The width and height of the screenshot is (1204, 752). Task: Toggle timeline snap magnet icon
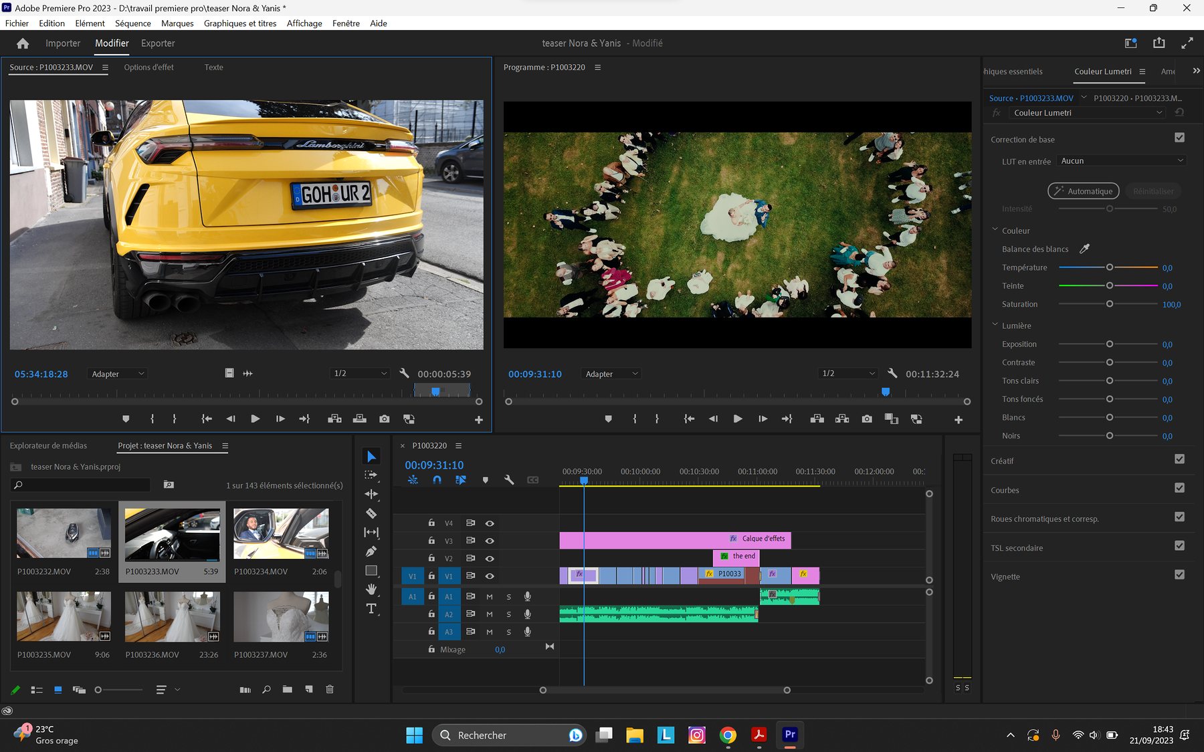[x=437, y=480]
